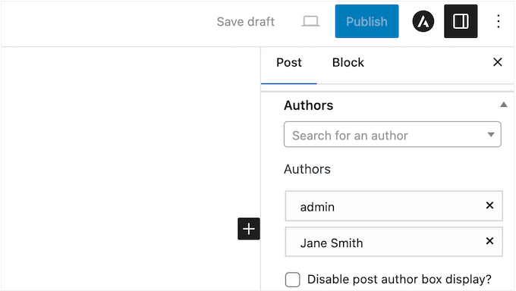Screen dimensions: 516x291
Task: Check Disable post author box display
Action: pyautogui.click(x=293, y=280)
